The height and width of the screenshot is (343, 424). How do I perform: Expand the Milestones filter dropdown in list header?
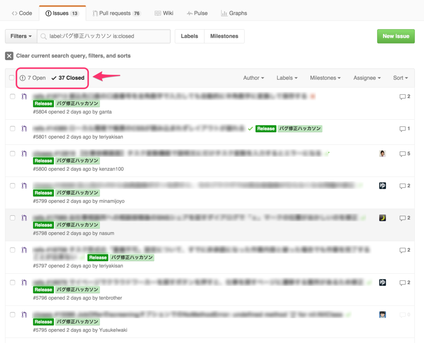point(325,78)
